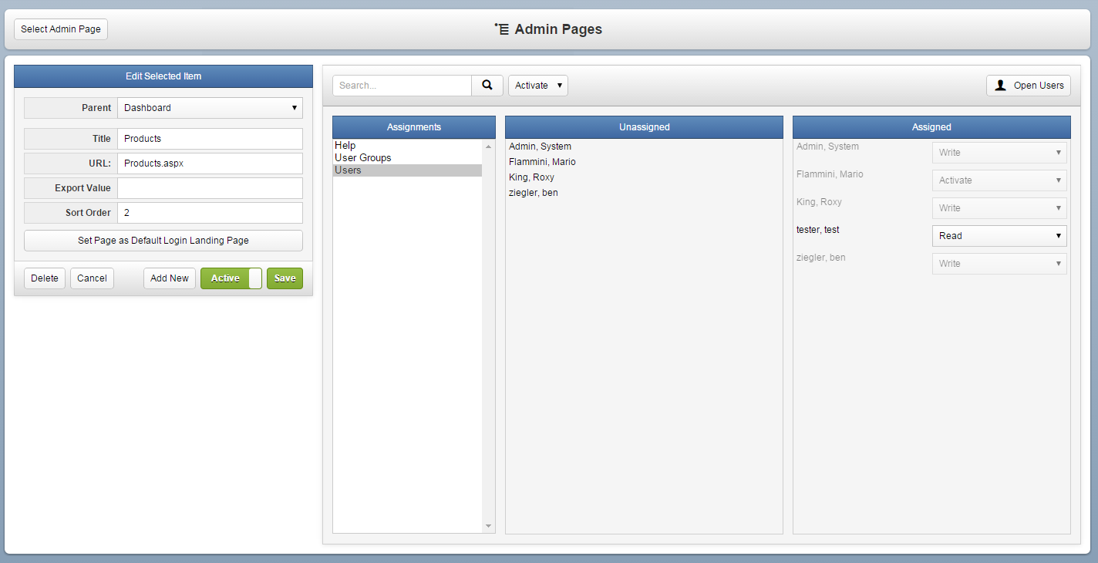
Task: Set Page as Default Login Landing Page
Action: point(163,241)
